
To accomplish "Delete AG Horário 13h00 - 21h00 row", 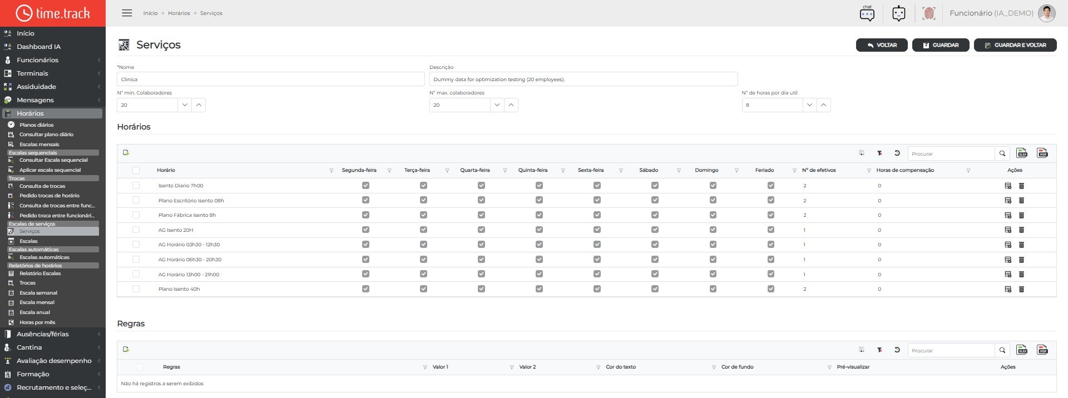I will click(1021, 274).
